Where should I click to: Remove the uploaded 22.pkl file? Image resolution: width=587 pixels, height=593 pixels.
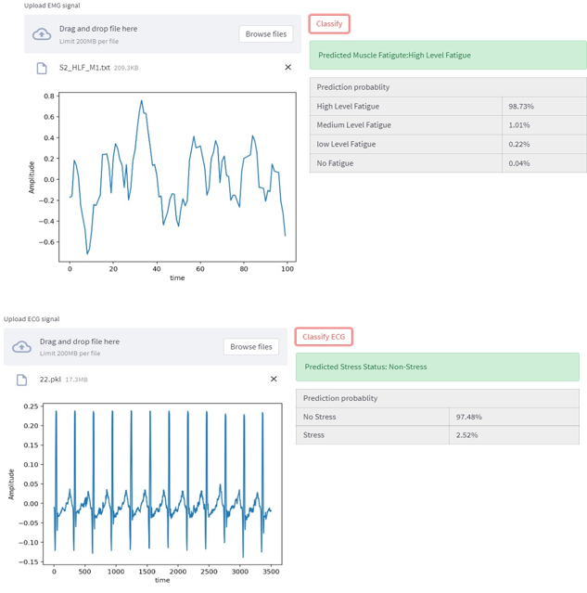pyautogui.click(x=274, y=380)
